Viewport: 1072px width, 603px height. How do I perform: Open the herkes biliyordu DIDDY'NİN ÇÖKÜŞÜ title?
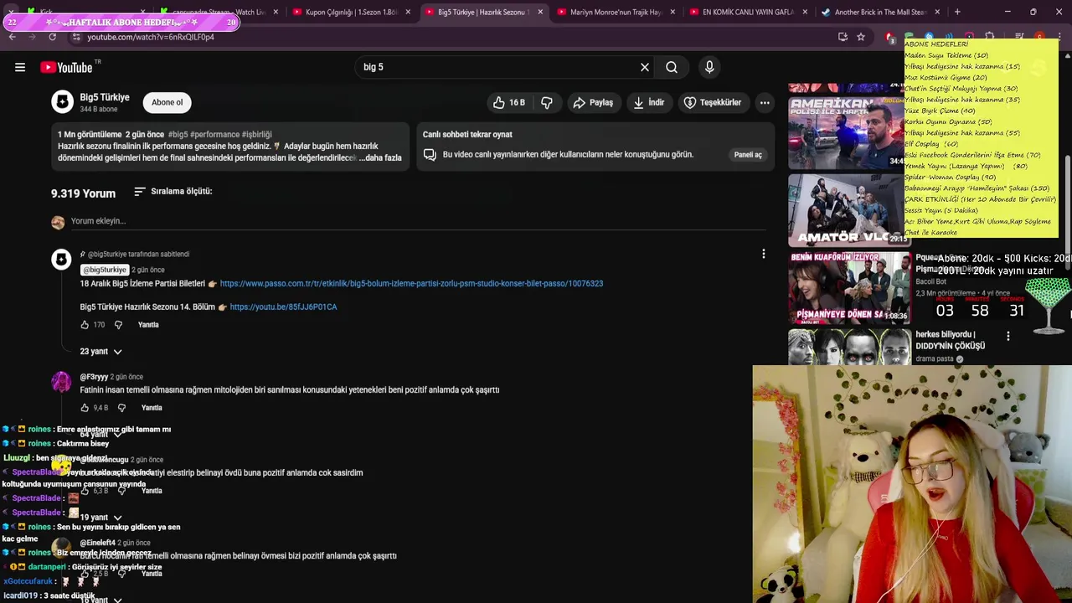tap(951, 340)
